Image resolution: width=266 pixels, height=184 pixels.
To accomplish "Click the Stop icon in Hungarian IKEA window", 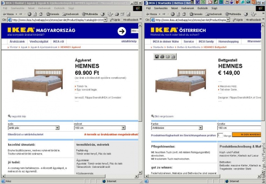I will coord(30,14).
